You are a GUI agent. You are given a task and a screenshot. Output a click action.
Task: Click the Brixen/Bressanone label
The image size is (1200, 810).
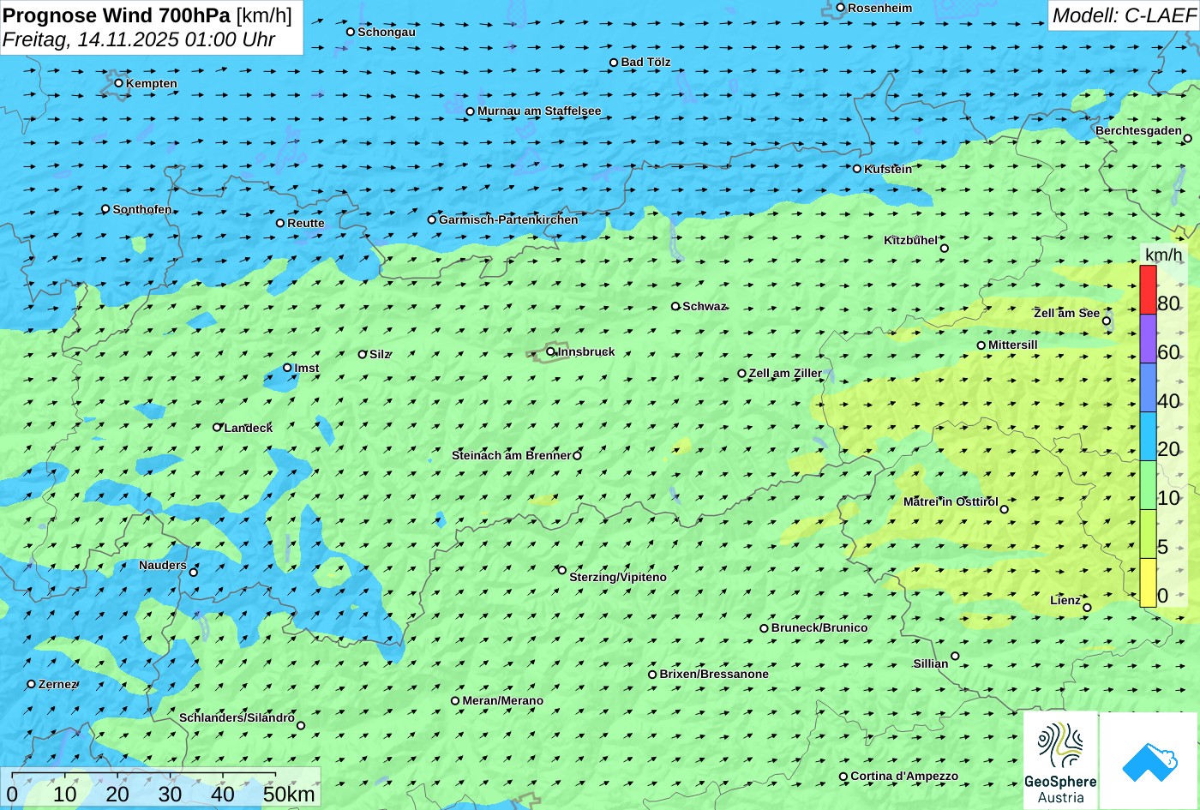[714, 674]
